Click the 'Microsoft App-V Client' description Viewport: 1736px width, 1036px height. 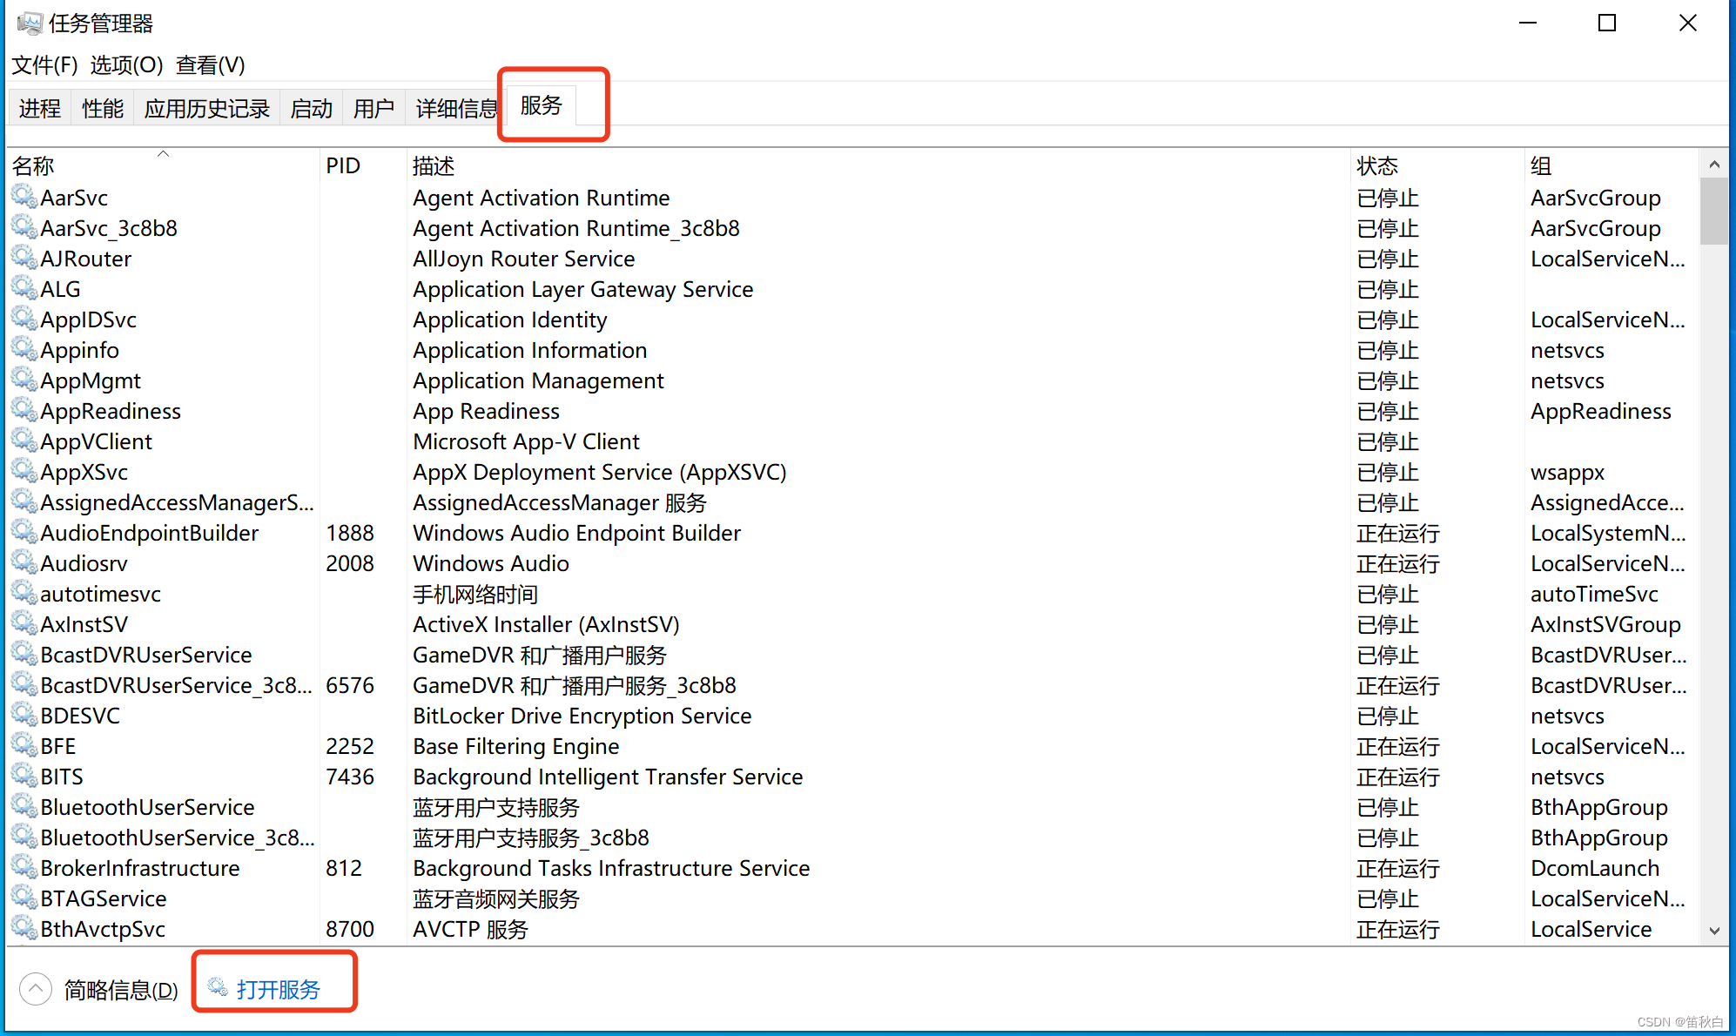tap(526, 441)
